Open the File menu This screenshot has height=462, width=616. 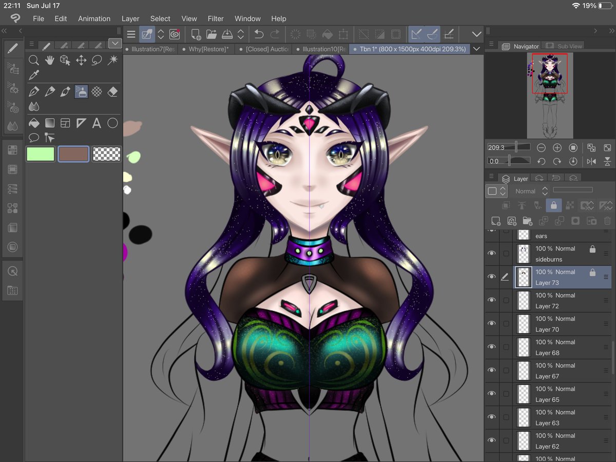pyautogui.click(x=38, y=18)
